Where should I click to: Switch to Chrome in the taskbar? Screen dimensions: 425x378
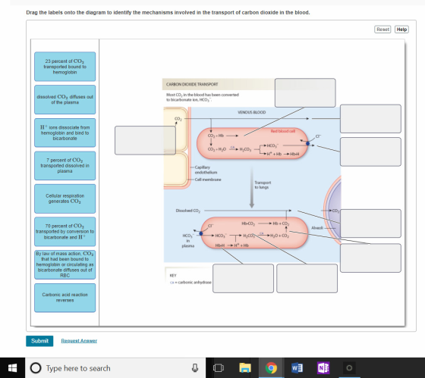coord(272,368)
